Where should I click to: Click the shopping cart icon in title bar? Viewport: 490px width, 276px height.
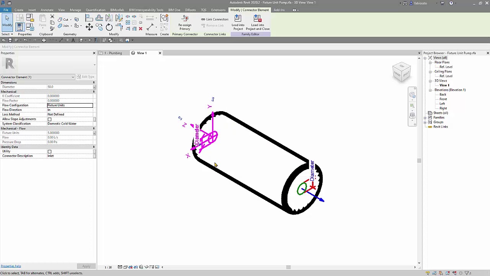click(443, 3)
